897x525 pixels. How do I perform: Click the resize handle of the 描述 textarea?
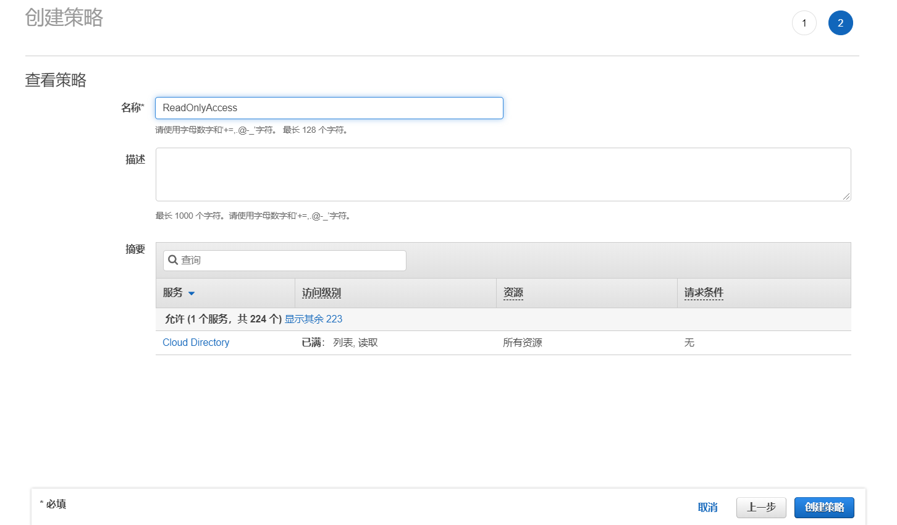[x=846, y=196]
